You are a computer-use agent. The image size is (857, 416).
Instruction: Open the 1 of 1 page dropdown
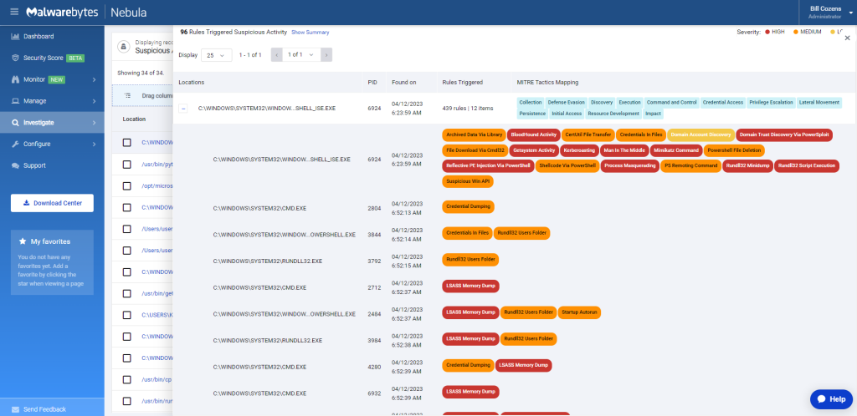(x=301, y=55)
